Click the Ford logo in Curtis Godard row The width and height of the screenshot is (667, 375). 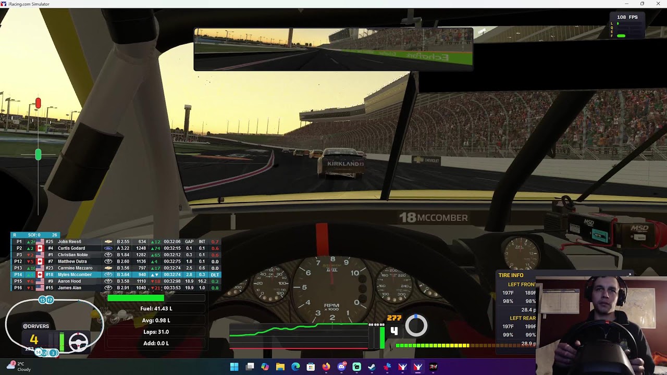108,248
